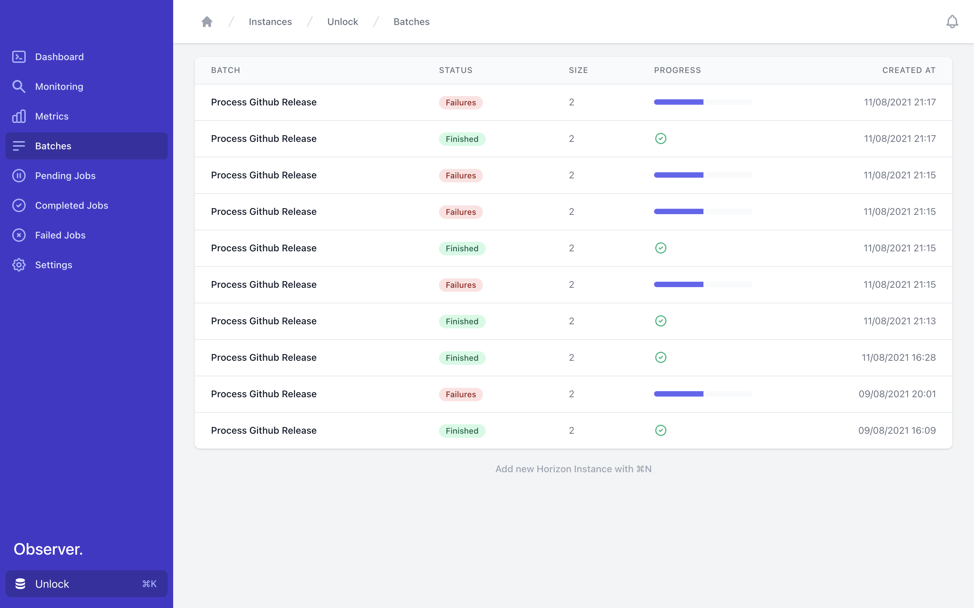Click progress bar of 20:01 batch
The image size is (974, 608).
703,394
